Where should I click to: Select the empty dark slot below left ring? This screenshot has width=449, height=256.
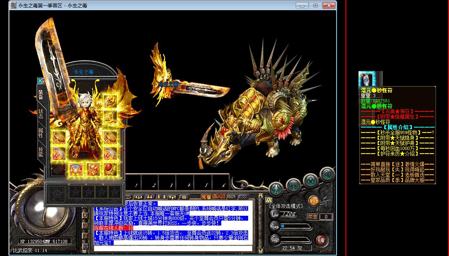pyautogui.click(x=59, y=169)
